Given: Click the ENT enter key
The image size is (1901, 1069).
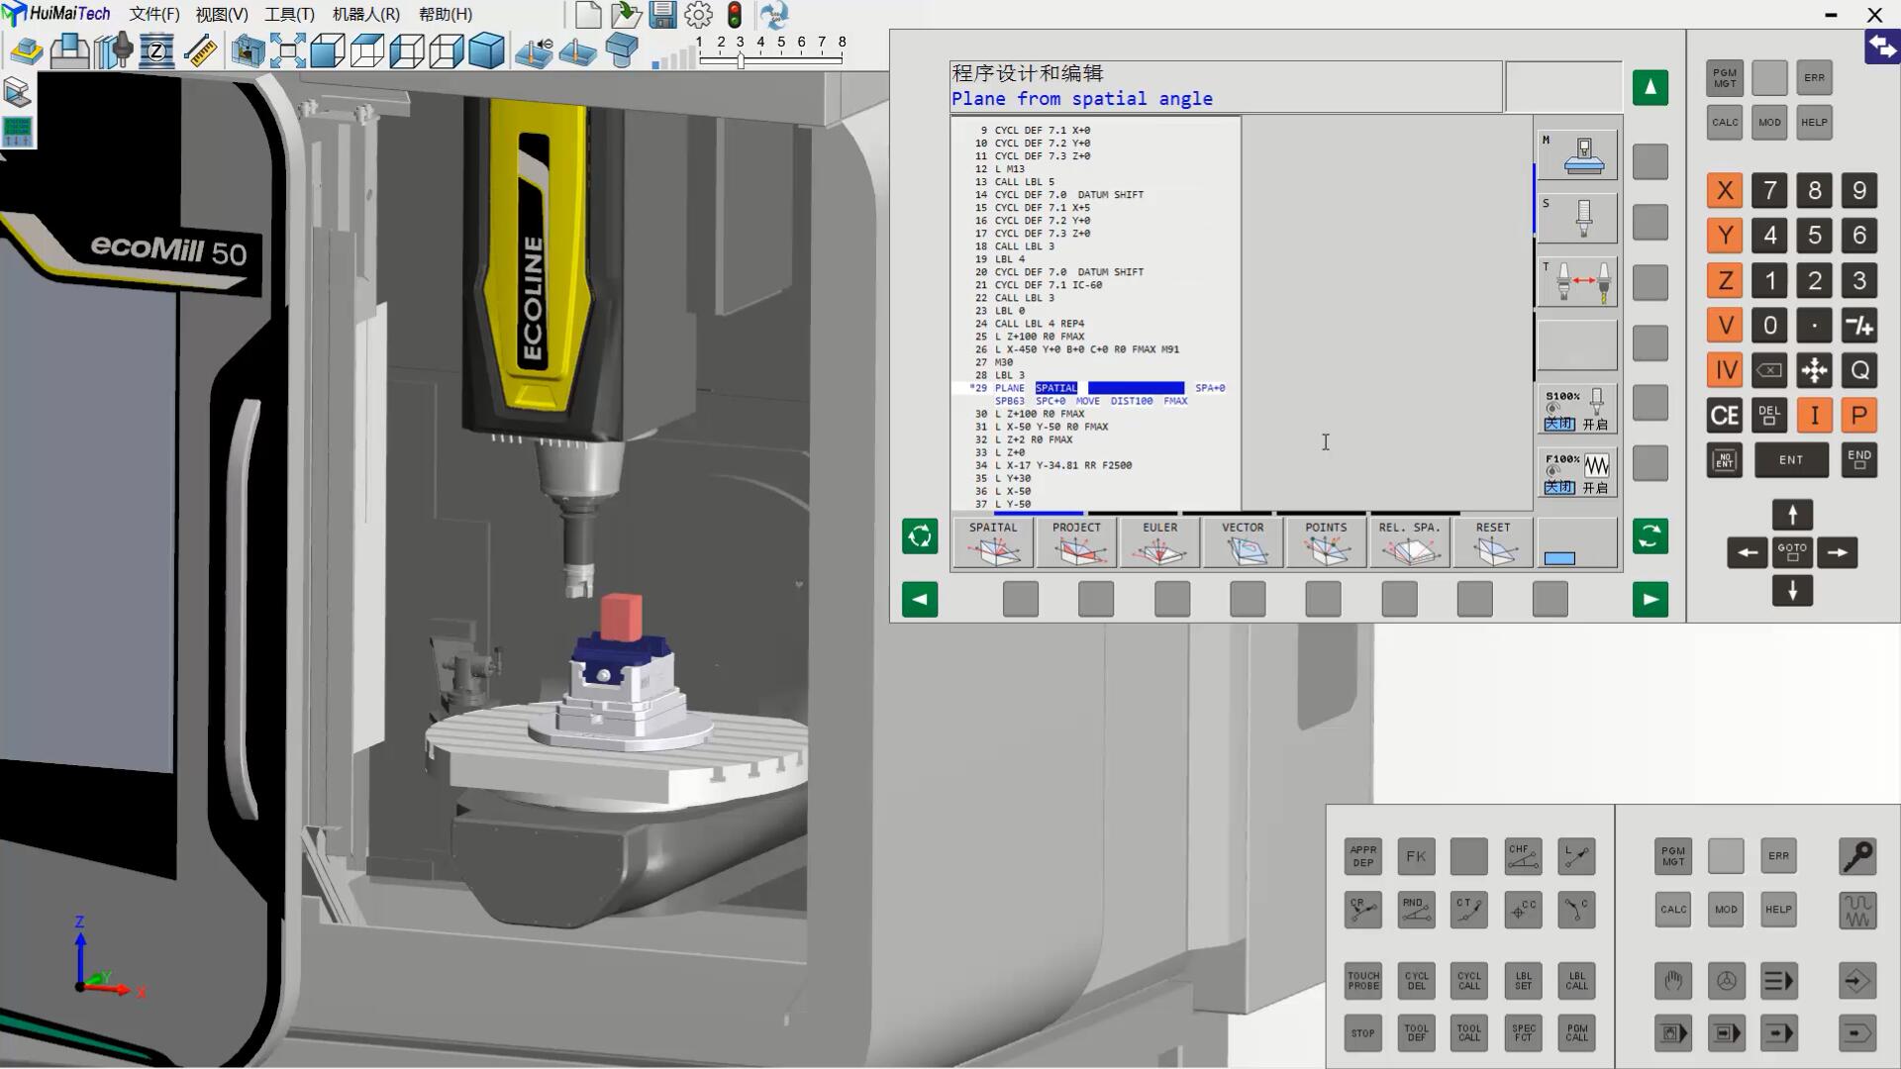Looking at the screenshot, I should (1791, 460).
